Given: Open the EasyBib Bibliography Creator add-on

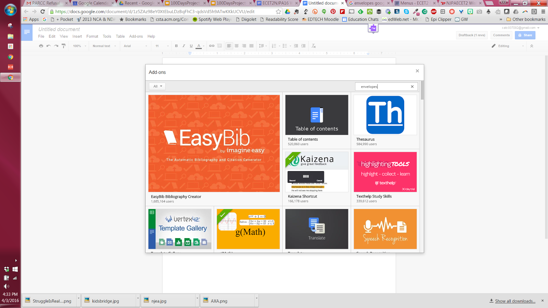Looking at the screenshot, I should pos(214,149).
